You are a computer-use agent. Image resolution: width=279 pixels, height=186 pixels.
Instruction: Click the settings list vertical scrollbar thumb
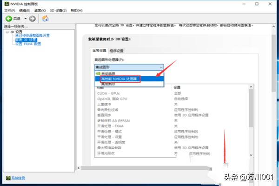tap(251, 108)
